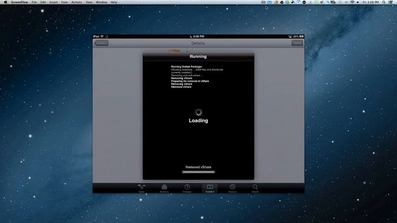Click the ScreenFlow camera icon in menu bar

point(263,2)
